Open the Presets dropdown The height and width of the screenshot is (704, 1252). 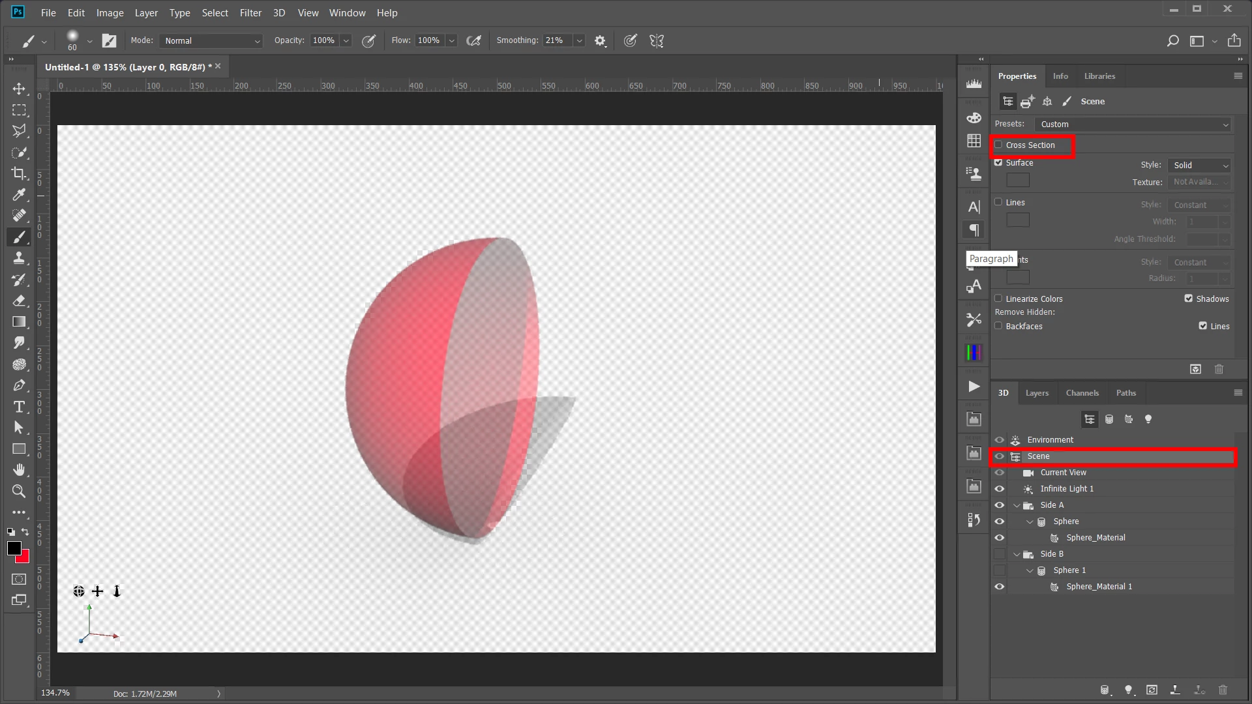[1133, 125]
